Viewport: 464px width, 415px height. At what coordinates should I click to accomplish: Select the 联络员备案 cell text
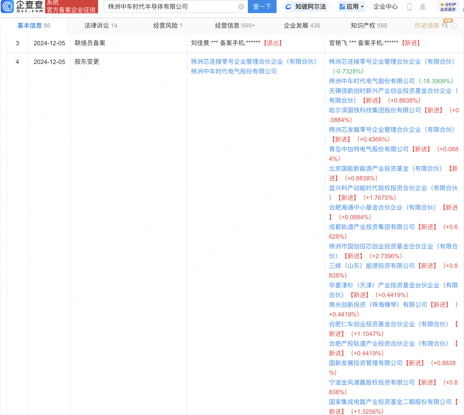(x=90, y=43)
